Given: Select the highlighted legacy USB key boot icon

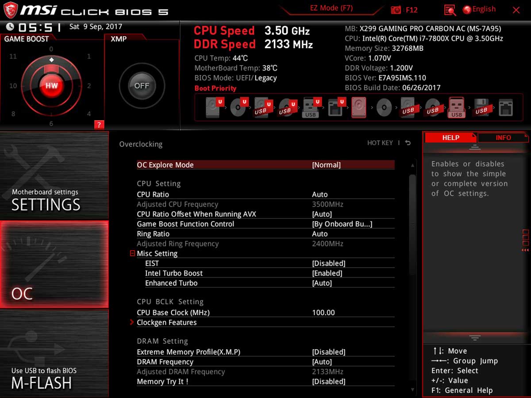Looking at the screenshot, I should (x=457, y=107).
